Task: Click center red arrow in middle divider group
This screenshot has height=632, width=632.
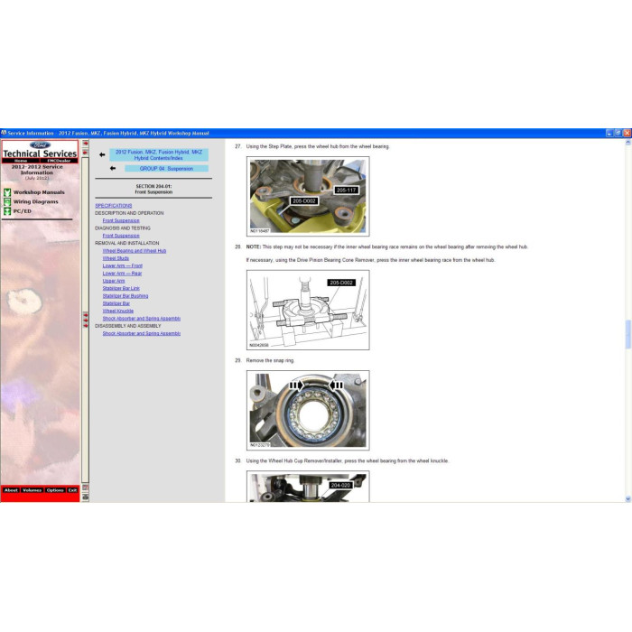Action: tap(86, 320)
